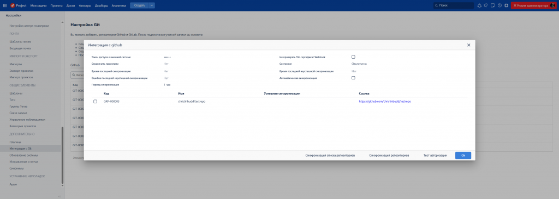Open 'Аудит' in sidebar
This screenshot has width=559, height=199.
pos(14,184)
